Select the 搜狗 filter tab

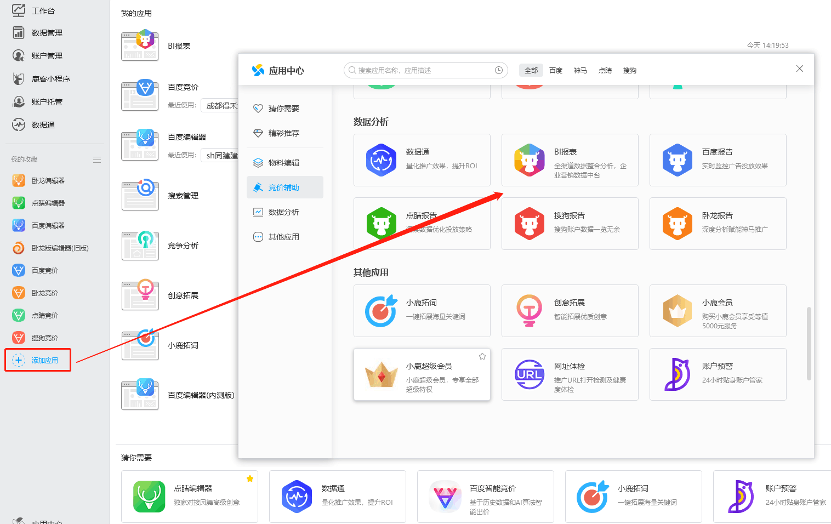[x=630, y=70]
